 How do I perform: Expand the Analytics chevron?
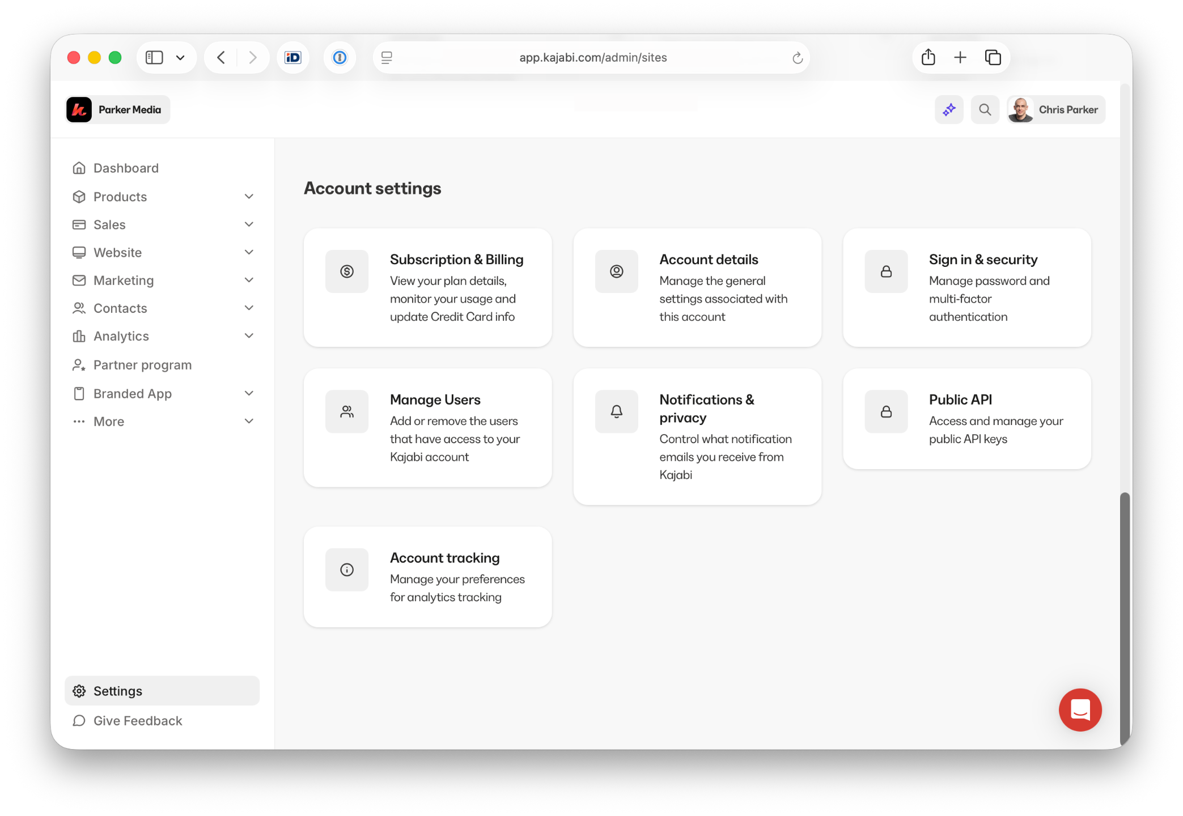pos(248,336)
